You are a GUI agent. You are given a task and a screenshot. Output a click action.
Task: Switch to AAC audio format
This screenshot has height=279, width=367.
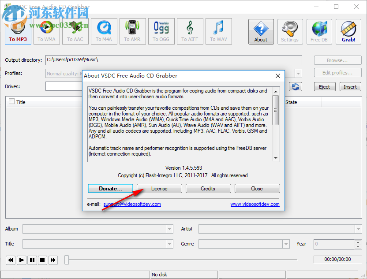coord(75,31)
